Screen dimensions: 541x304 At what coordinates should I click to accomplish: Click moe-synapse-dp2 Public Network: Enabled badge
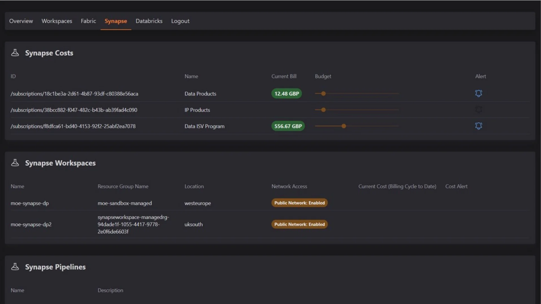coord(300,224)
